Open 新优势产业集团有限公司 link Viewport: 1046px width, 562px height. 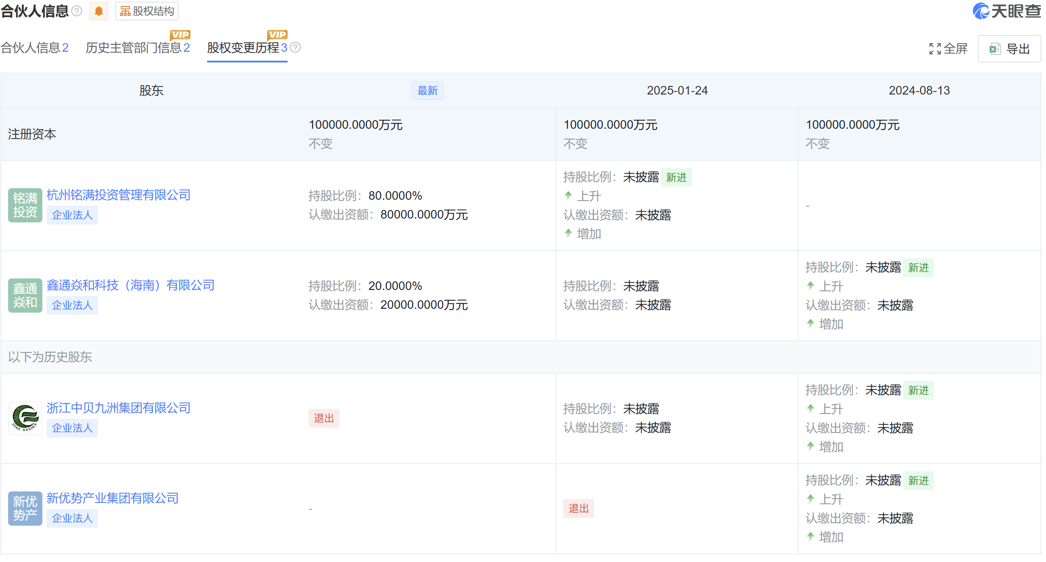coord(113,498)
